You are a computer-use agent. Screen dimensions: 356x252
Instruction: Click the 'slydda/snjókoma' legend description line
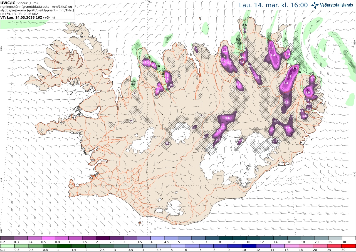pos(37,10)
